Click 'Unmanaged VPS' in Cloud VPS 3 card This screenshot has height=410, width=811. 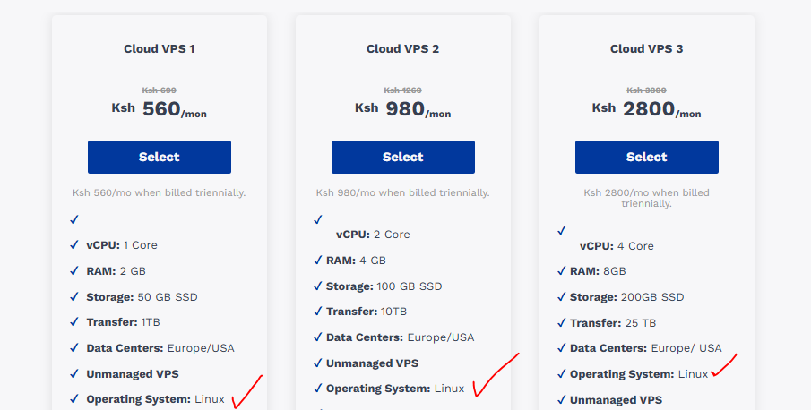pos(616,399)
